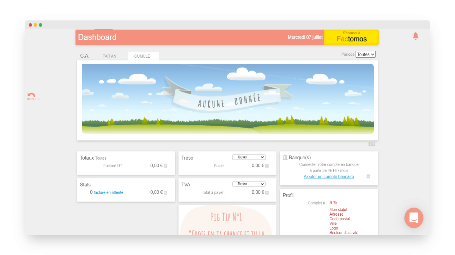
Task: Click Adresse in the Profil list
Action: 337,214
